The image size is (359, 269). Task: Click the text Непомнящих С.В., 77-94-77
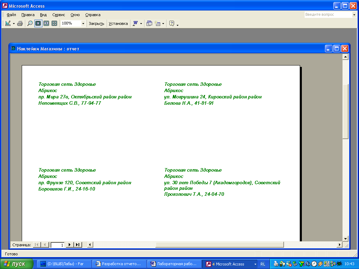70,103
